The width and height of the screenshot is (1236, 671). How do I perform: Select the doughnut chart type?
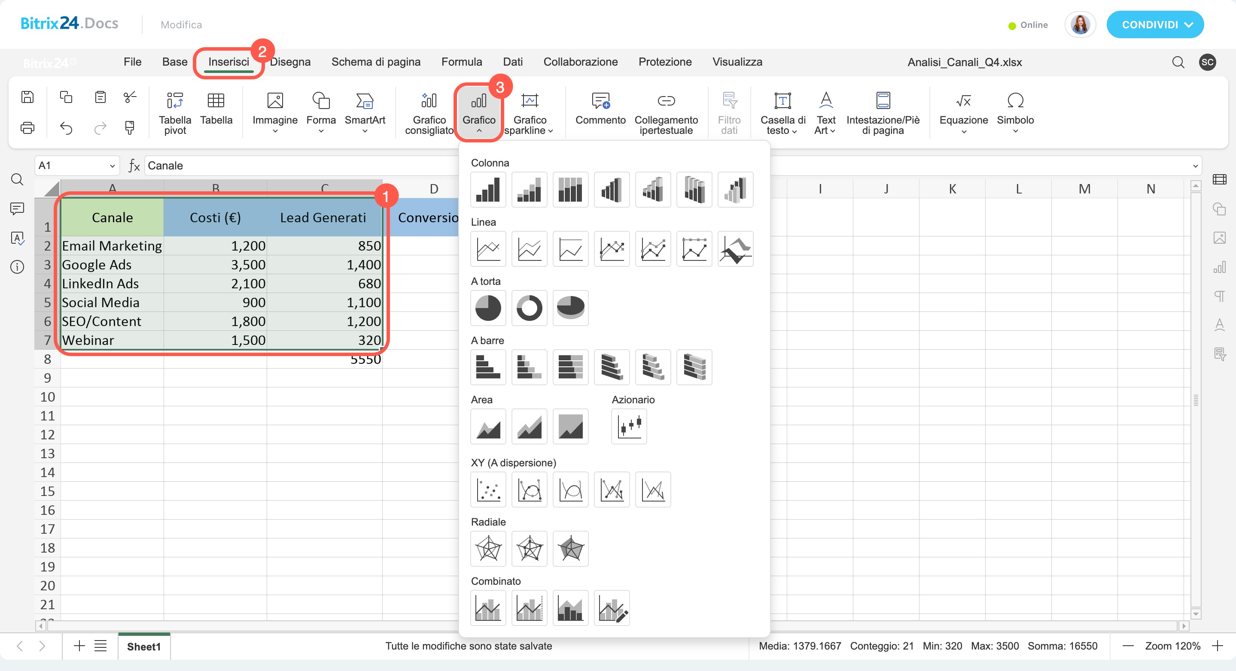click(529, 308)
